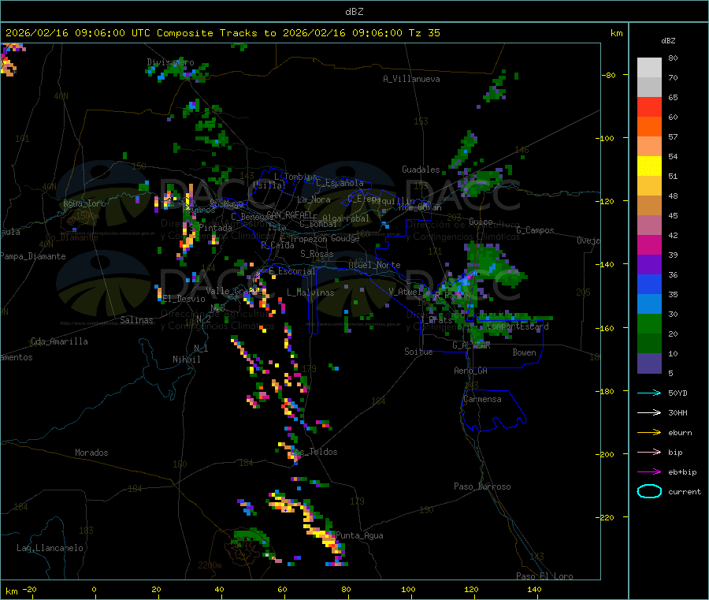
Task: Click the 'Salinas' map label
Action: (x=136, y=320)
